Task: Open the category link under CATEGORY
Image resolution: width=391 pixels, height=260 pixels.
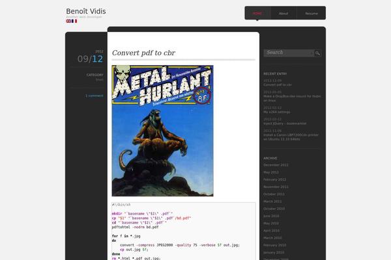Action: tap(100, 80)
